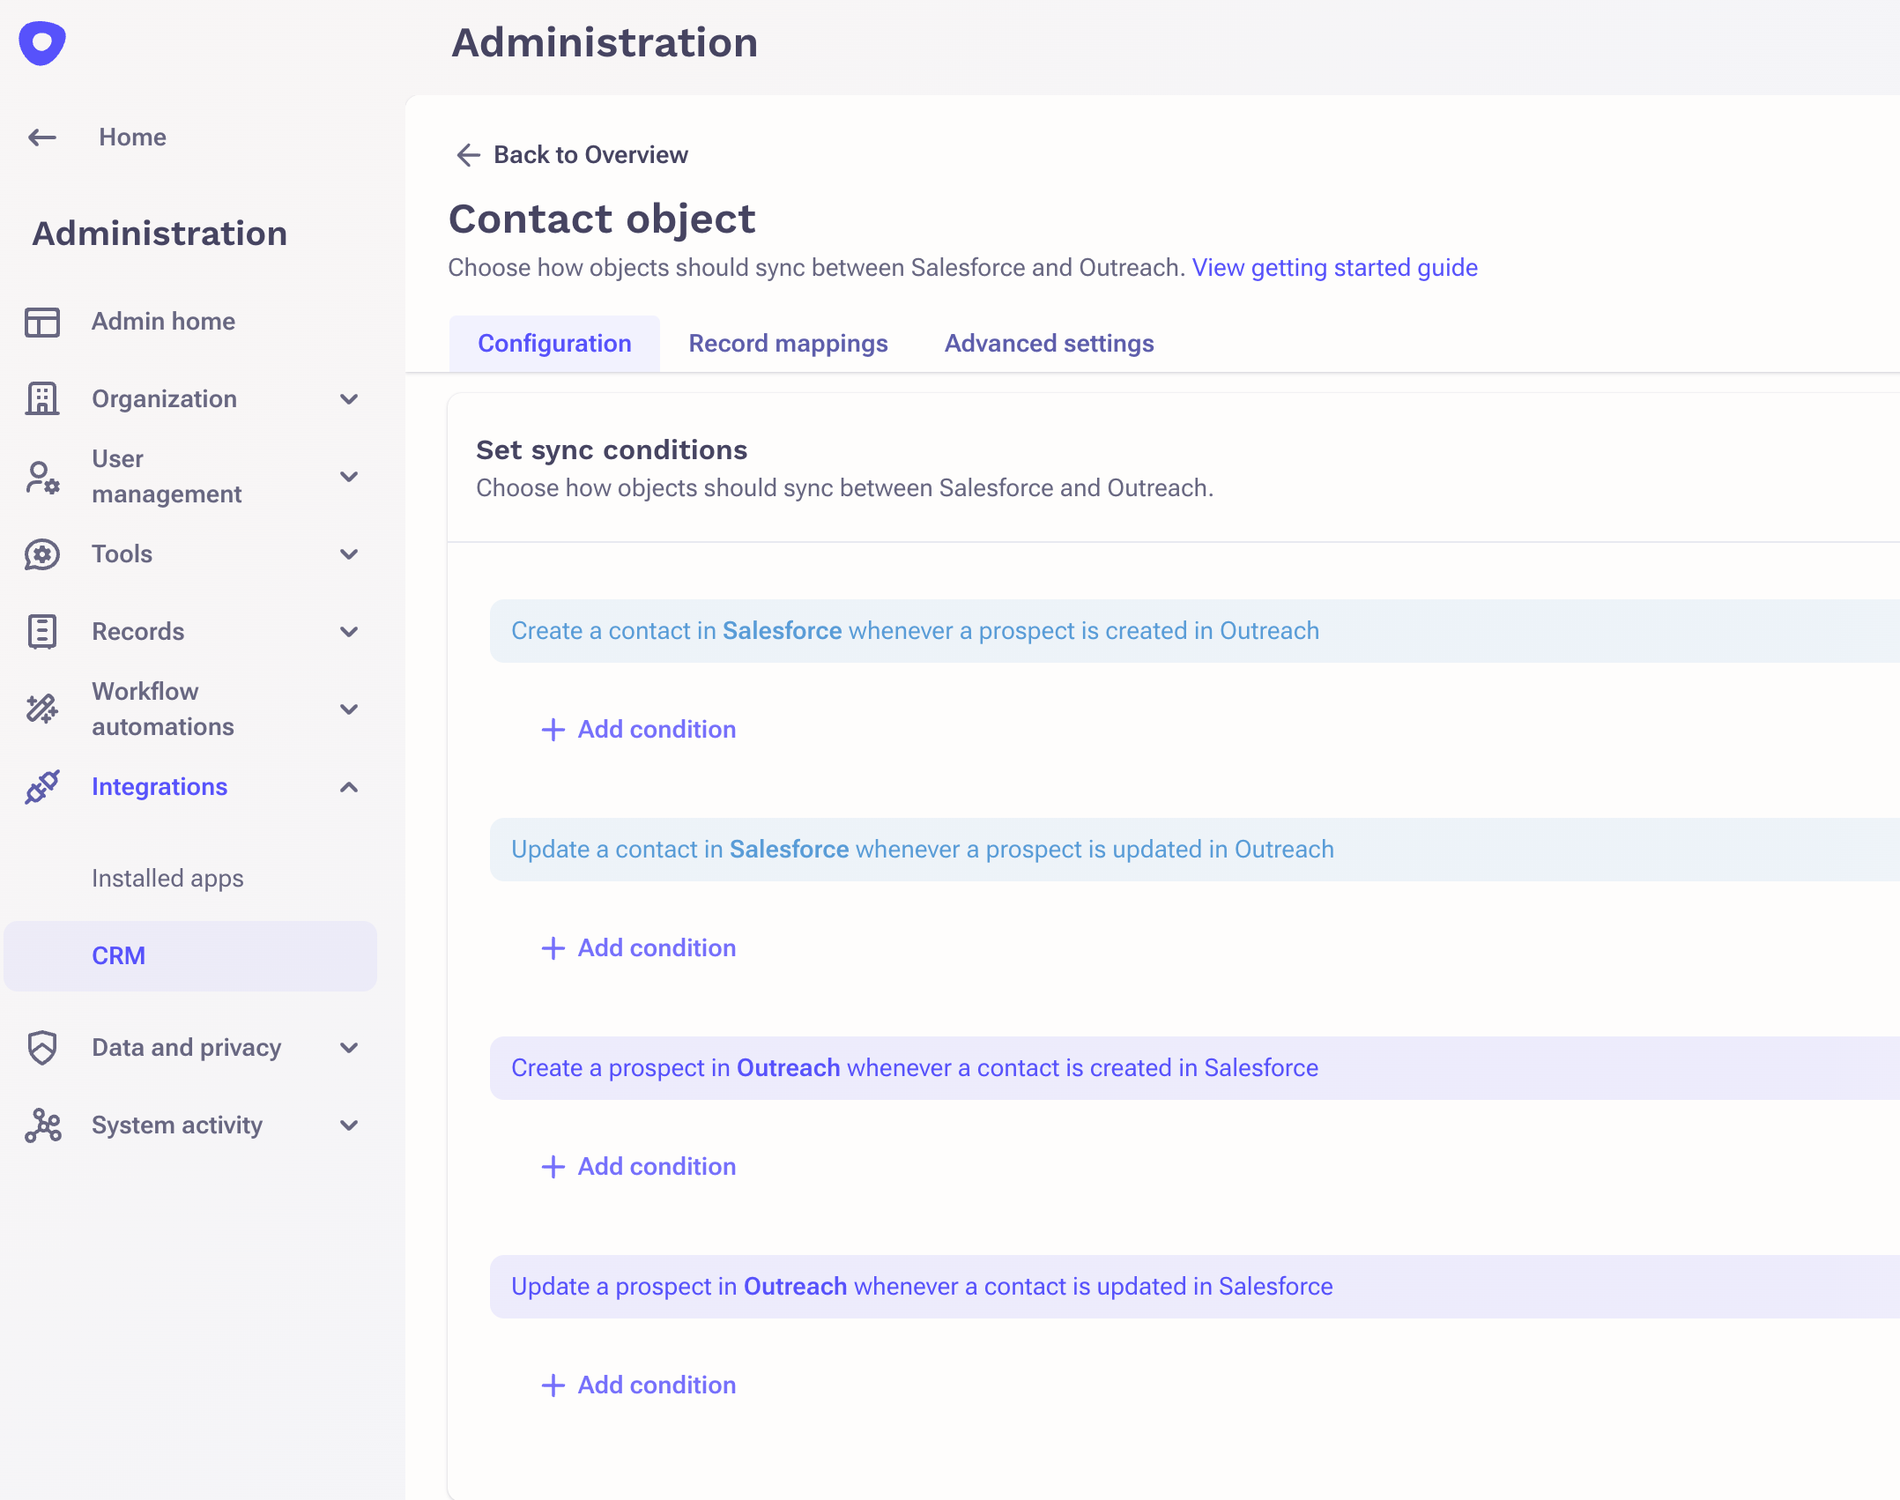The image size is (1900, 1500).
Task: Click the System activity label
Action: (177, 1125)
